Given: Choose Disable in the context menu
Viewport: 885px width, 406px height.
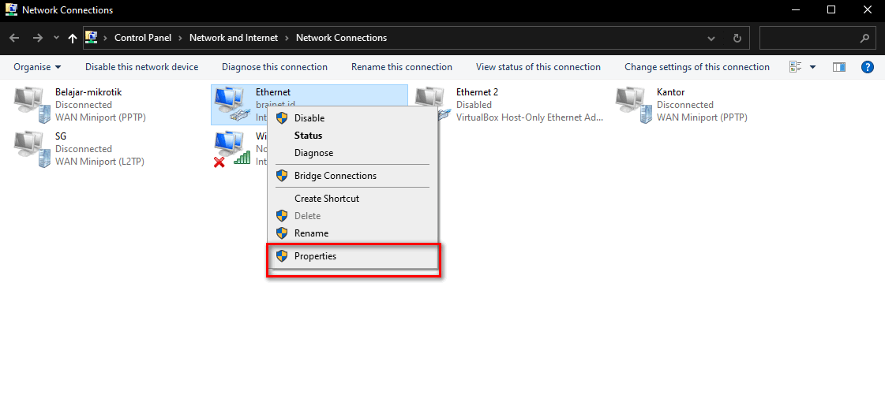Looking at the screenshot, I should coord(309,118).
